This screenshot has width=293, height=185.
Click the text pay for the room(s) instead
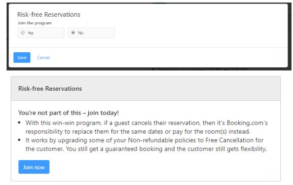211,132
